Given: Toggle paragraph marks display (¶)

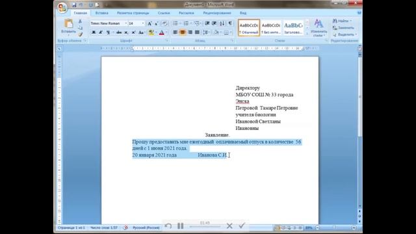Looking at the screenshot, I should 230,23.
